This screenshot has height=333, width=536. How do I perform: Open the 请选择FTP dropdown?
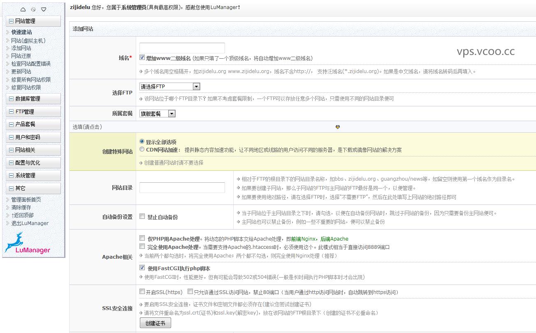click(x=196, y=87)
